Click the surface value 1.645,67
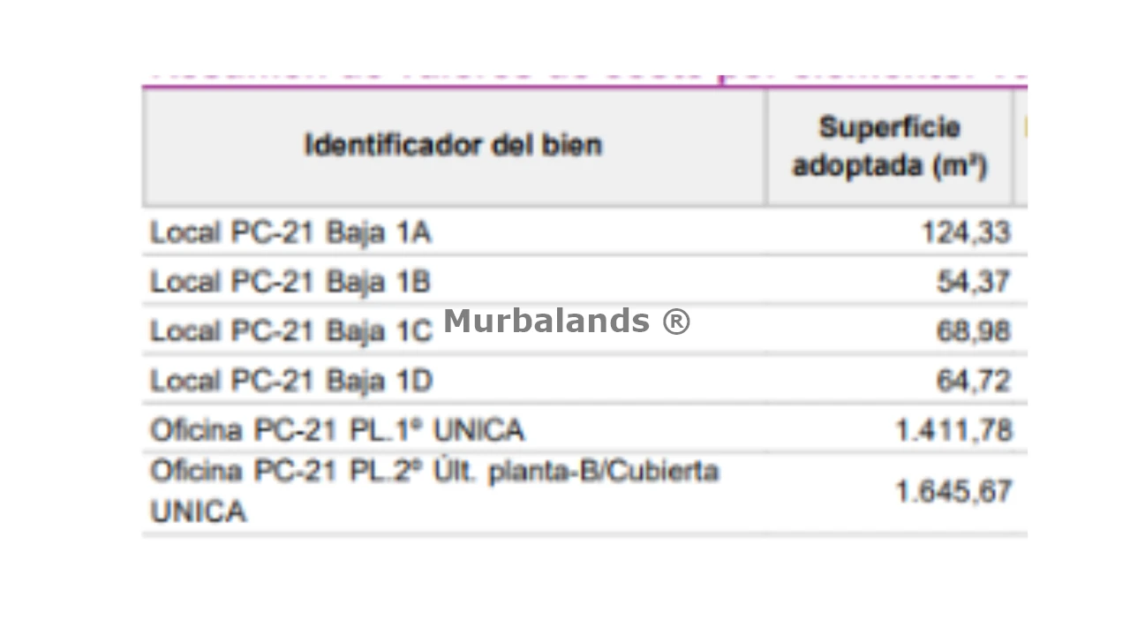 [x=953, y=492]
